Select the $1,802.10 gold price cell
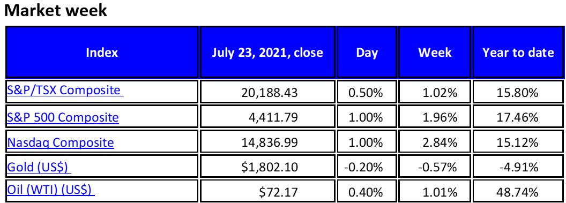 pyautogui.click(x=267, y=167)
